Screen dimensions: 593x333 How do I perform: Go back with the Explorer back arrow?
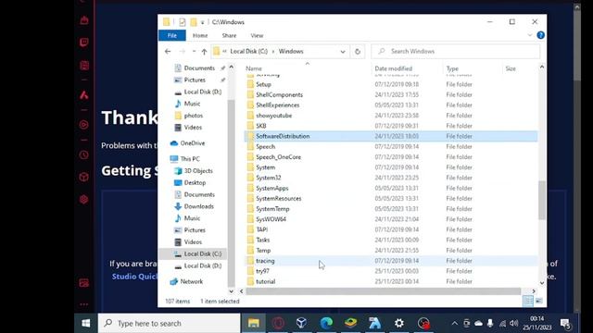[x=168, y=52]
